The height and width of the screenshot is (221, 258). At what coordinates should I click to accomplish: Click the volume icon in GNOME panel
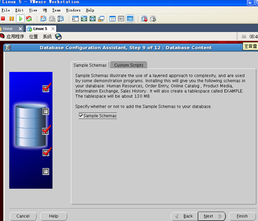click(x=244, y=36)
